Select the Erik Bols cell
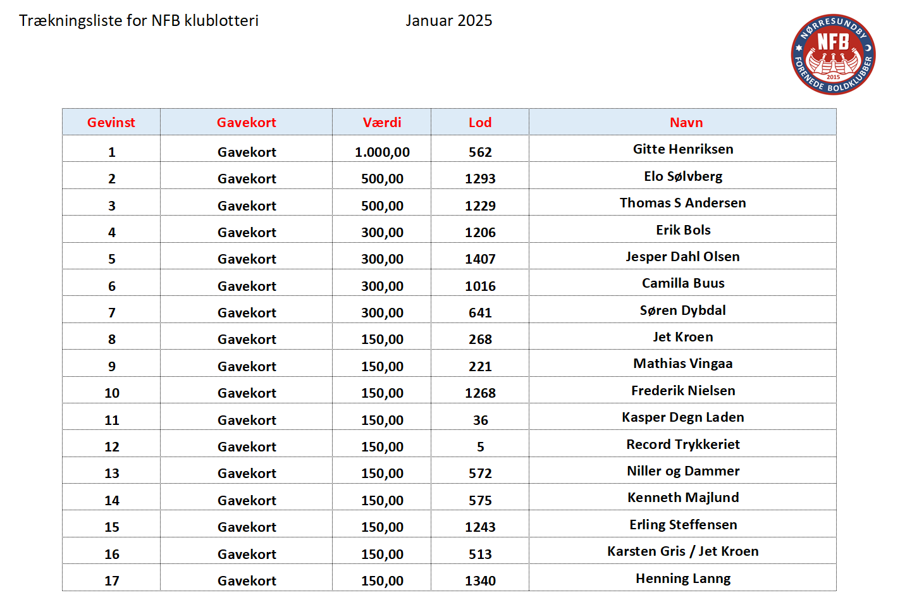Image resolution: width=900 pixels, height=607 pixels. tap(683, 230)
